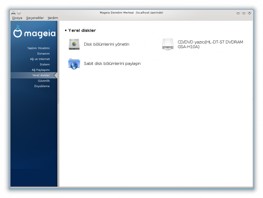Screen dimensions: 263x198
Task: Click the 'Disk bölümlerini yönetin' link
Action: 106,44
